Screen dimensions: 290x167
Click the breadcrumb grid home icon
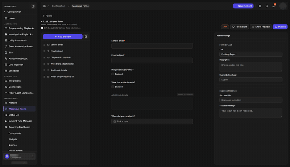coord(44,6)
